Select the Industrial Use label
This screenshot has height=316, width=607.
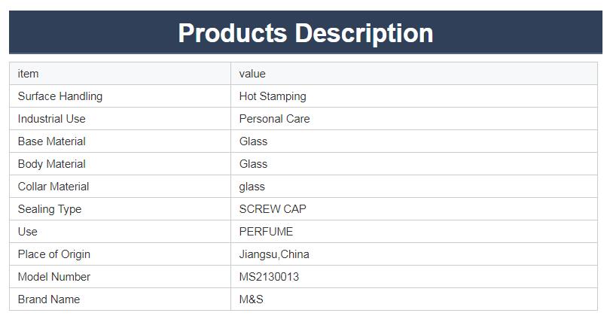pyautogui.click(x=52, y=119)
